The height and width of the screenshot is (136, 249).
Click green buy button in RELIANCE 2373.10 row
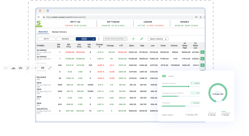pos(202,65)
